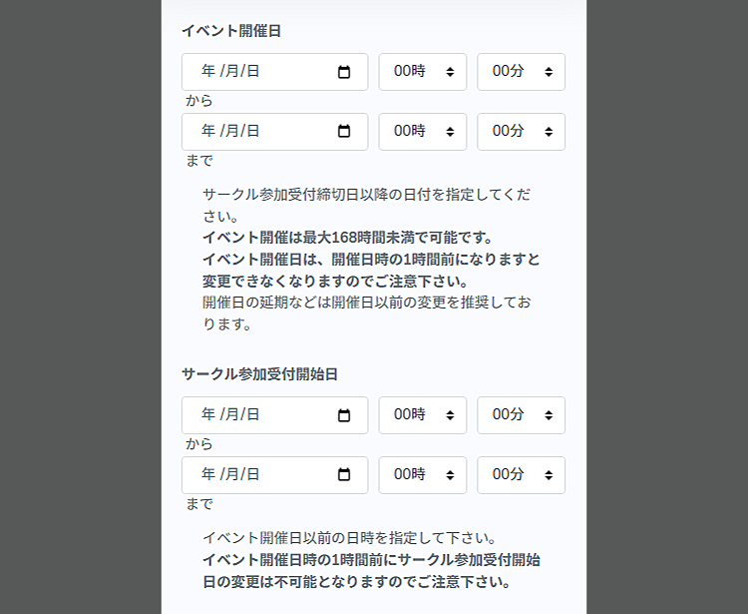Select day segment in サークル参加受付開始日 'から' date
This screenshot has width=748, height=614.
coord(252,415)
